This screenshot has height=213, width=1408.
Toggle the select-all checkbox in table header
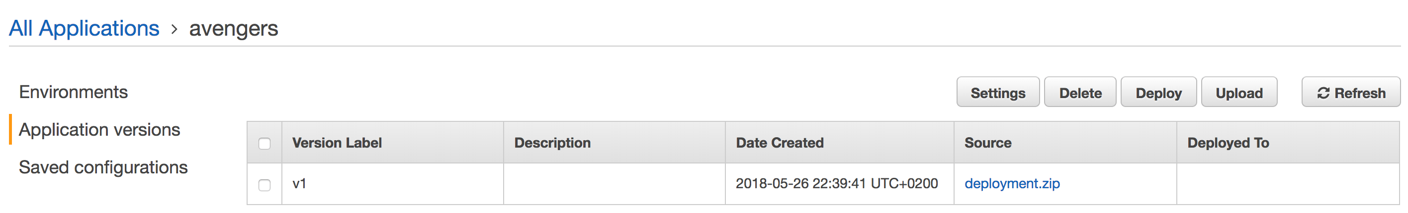264,143
